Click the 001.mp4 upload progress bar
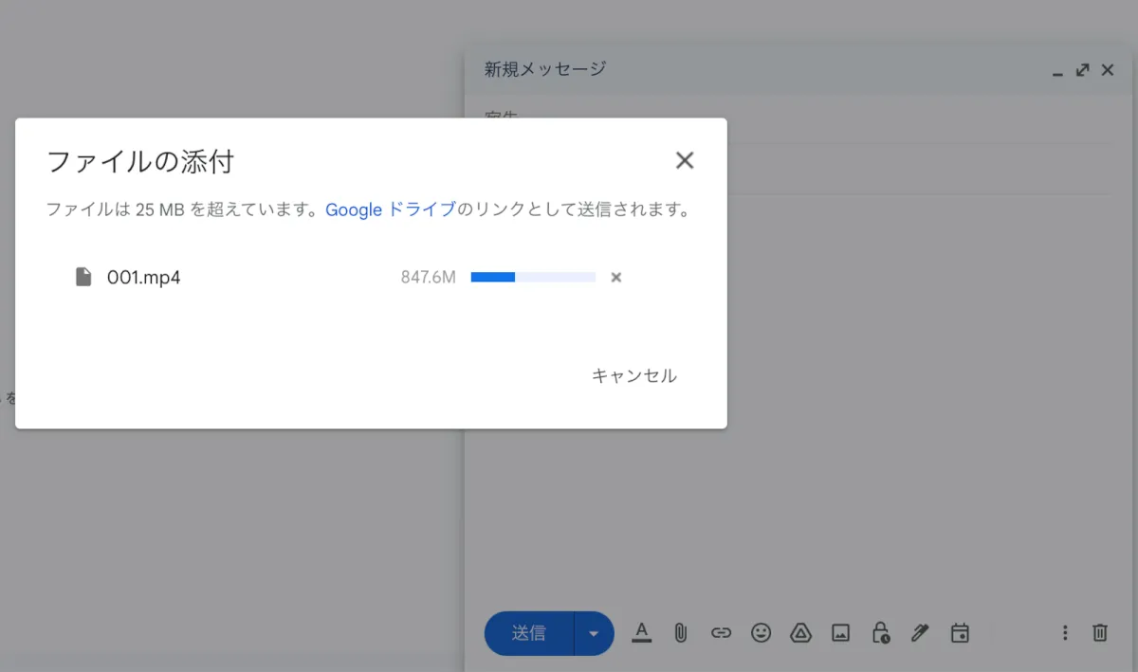This screenshot has height=672, width=1138. pos(533,278)
